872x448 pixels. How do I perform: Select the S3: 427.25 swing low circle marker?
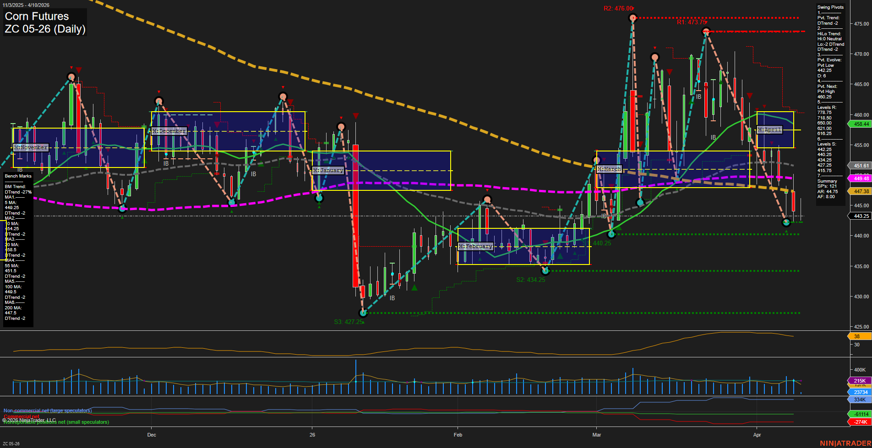point(363,313)
